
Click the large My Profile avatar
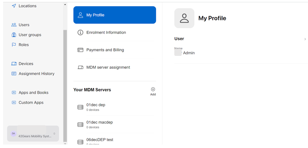coord(184,18)
